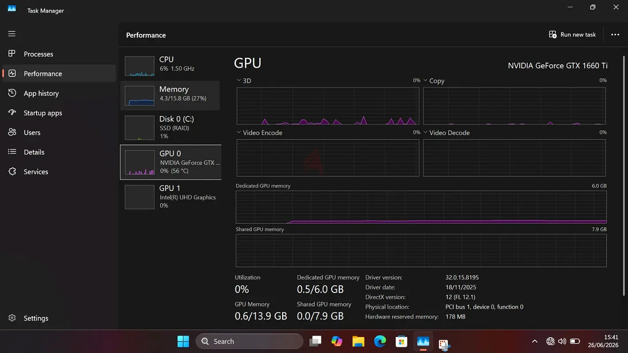628x353 pixels.
Task: Select the CPU performance item
Action: pyautogui.click(x=170, y=66)
